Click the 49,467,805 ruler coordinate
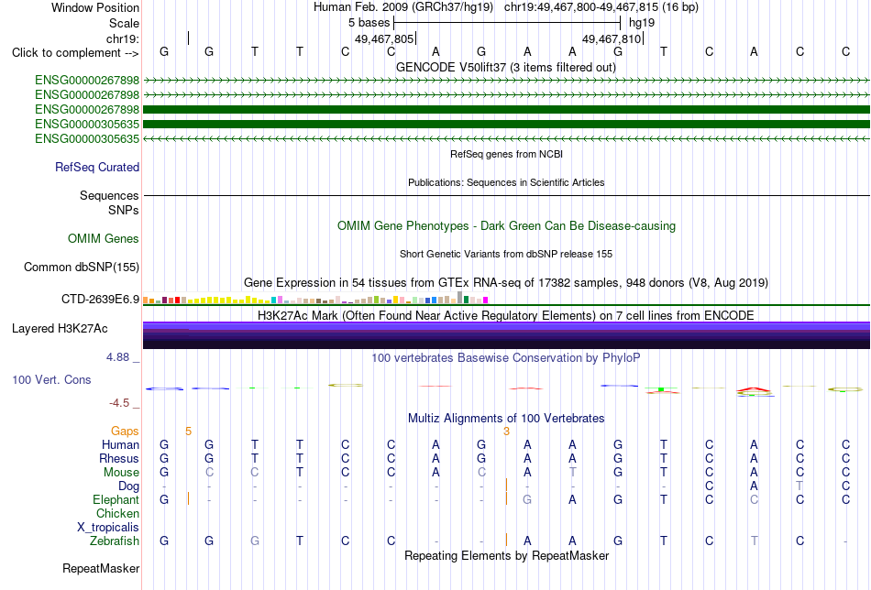Image resolution: width=871 pixels, height=590 pixels. [384, 38]
